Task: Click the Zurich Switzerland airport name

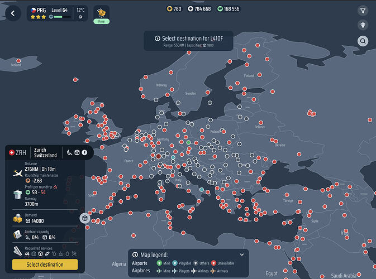Action: (x=45, y=152)
